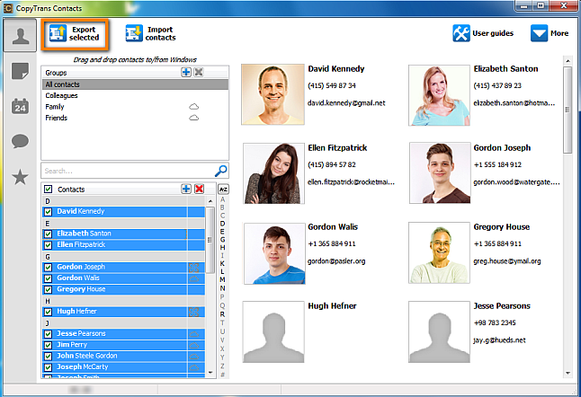Viewport: 581px width, 397px height.
Task: Jump to letter M in alphabet index
Action: click(x=222, y=279)
